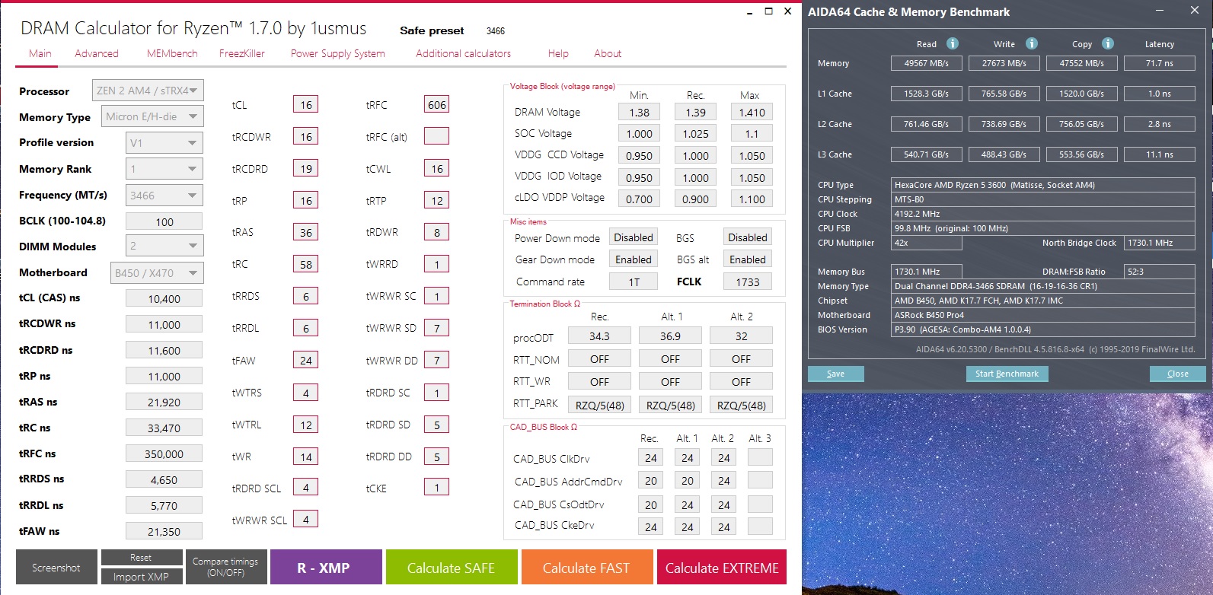1213x595 pixels.
Task: Click the BCLK (100-104.8) input field
Action: (x=164, y=221)
